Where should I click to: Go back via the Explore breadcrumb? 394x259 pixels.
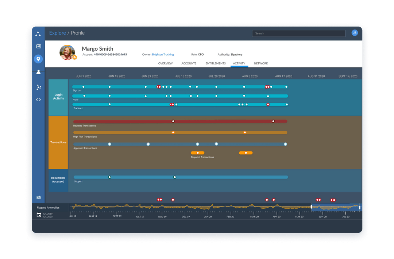tap(57, 33)
